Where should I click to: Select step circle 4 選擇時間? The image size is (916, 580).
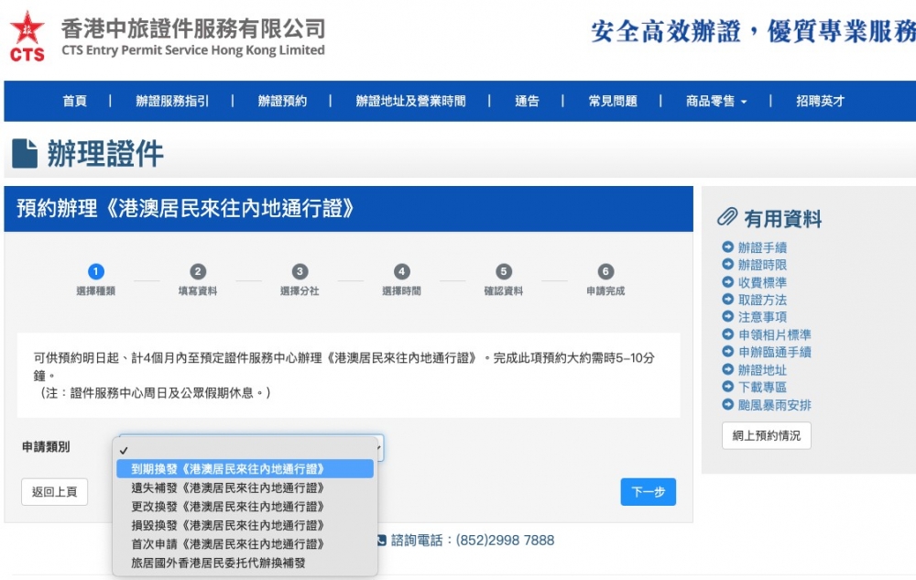click(401, 271)
